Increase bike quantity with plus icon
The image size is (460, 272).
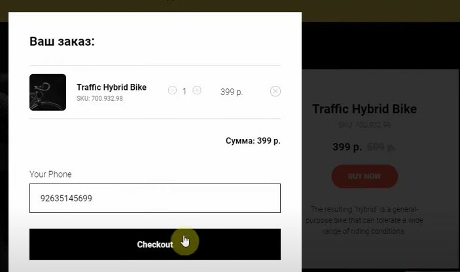tap(197, 90)
